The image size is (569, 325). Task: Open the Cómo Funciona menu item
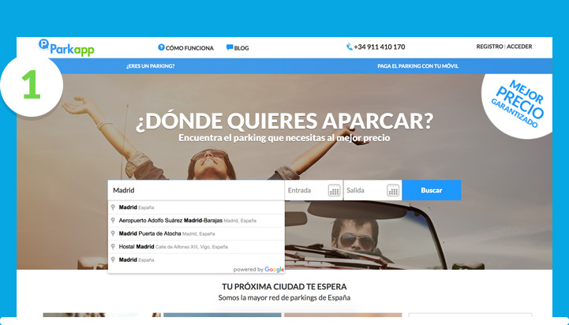click(x=189, y=48)
